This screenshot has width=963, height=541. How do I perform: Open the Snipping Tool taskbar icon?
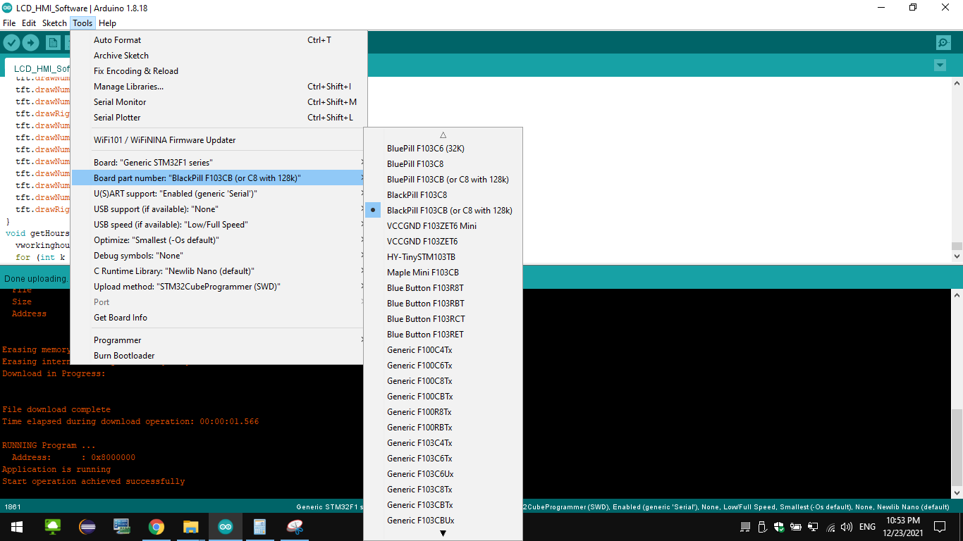(295, 527)
